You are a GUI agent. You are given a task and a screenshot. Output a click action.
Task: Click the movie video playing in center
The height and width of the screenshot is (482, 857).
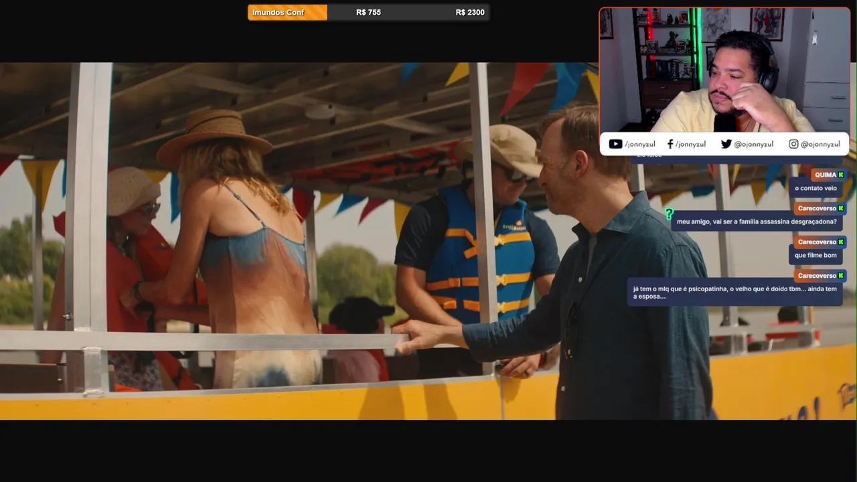pyautogui.click(x=428, y=241)
